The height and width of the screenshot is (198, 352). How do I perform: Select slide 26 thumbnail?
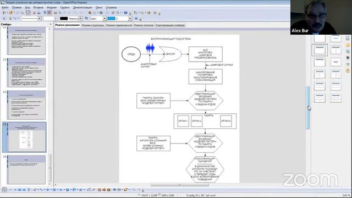tap(26, 169)
